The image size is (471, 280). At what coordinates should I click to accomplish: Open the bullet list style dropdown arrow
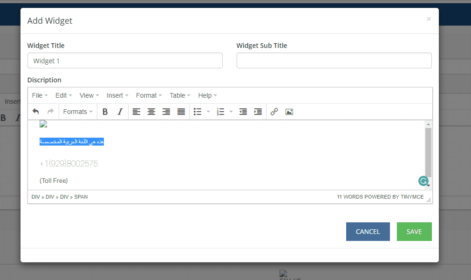click(x=208, y=112)
